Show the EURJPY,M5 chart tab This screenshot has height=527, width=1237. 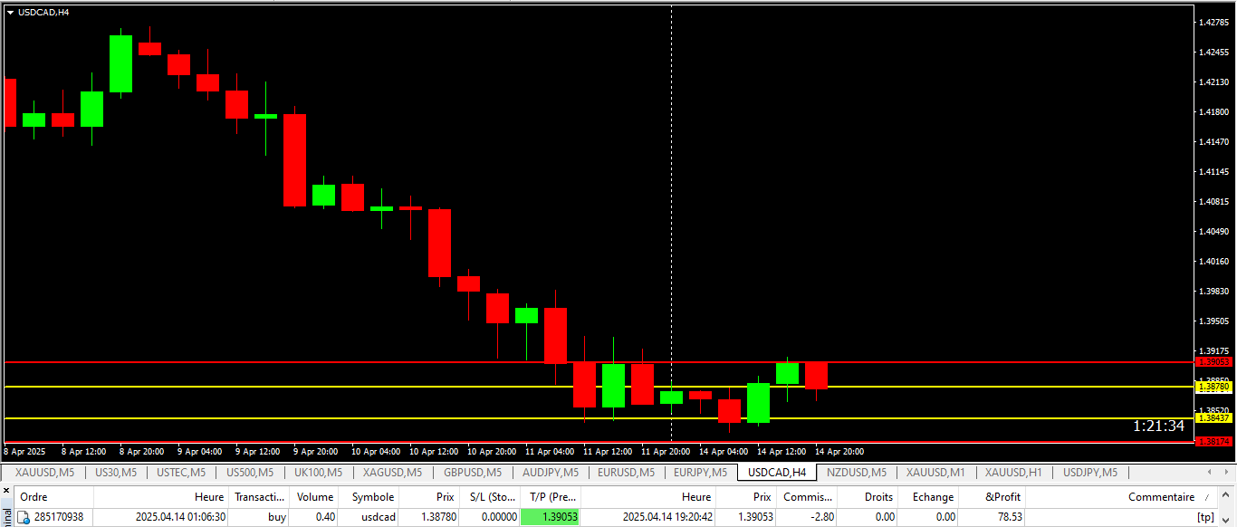tap(700, 473)
